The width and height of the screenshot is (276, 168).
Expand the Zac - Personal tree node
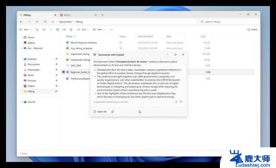pos(21,48)
